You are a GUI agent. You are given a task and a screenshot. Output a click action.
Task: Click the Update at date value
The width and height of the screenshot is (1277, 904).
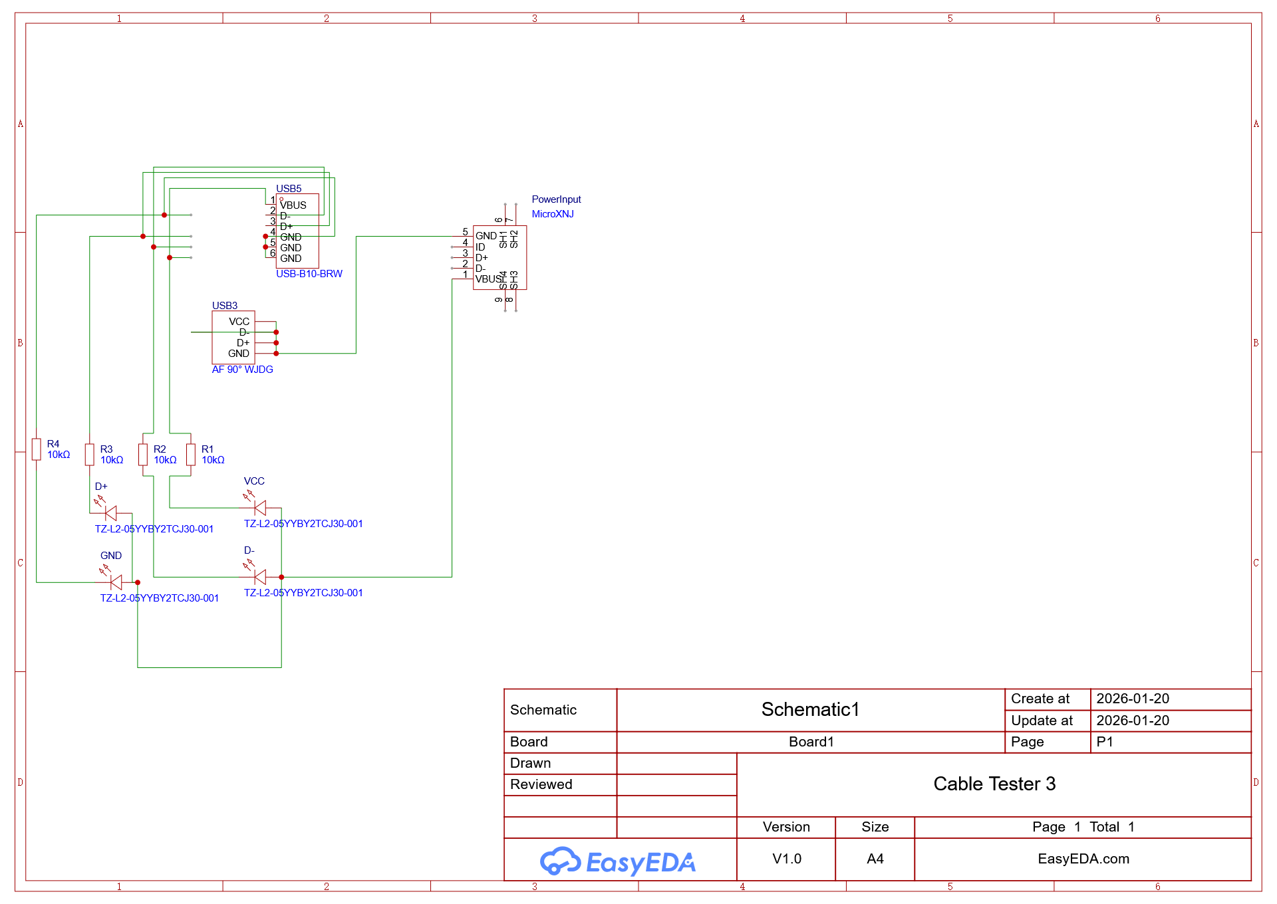(1133, 721)
